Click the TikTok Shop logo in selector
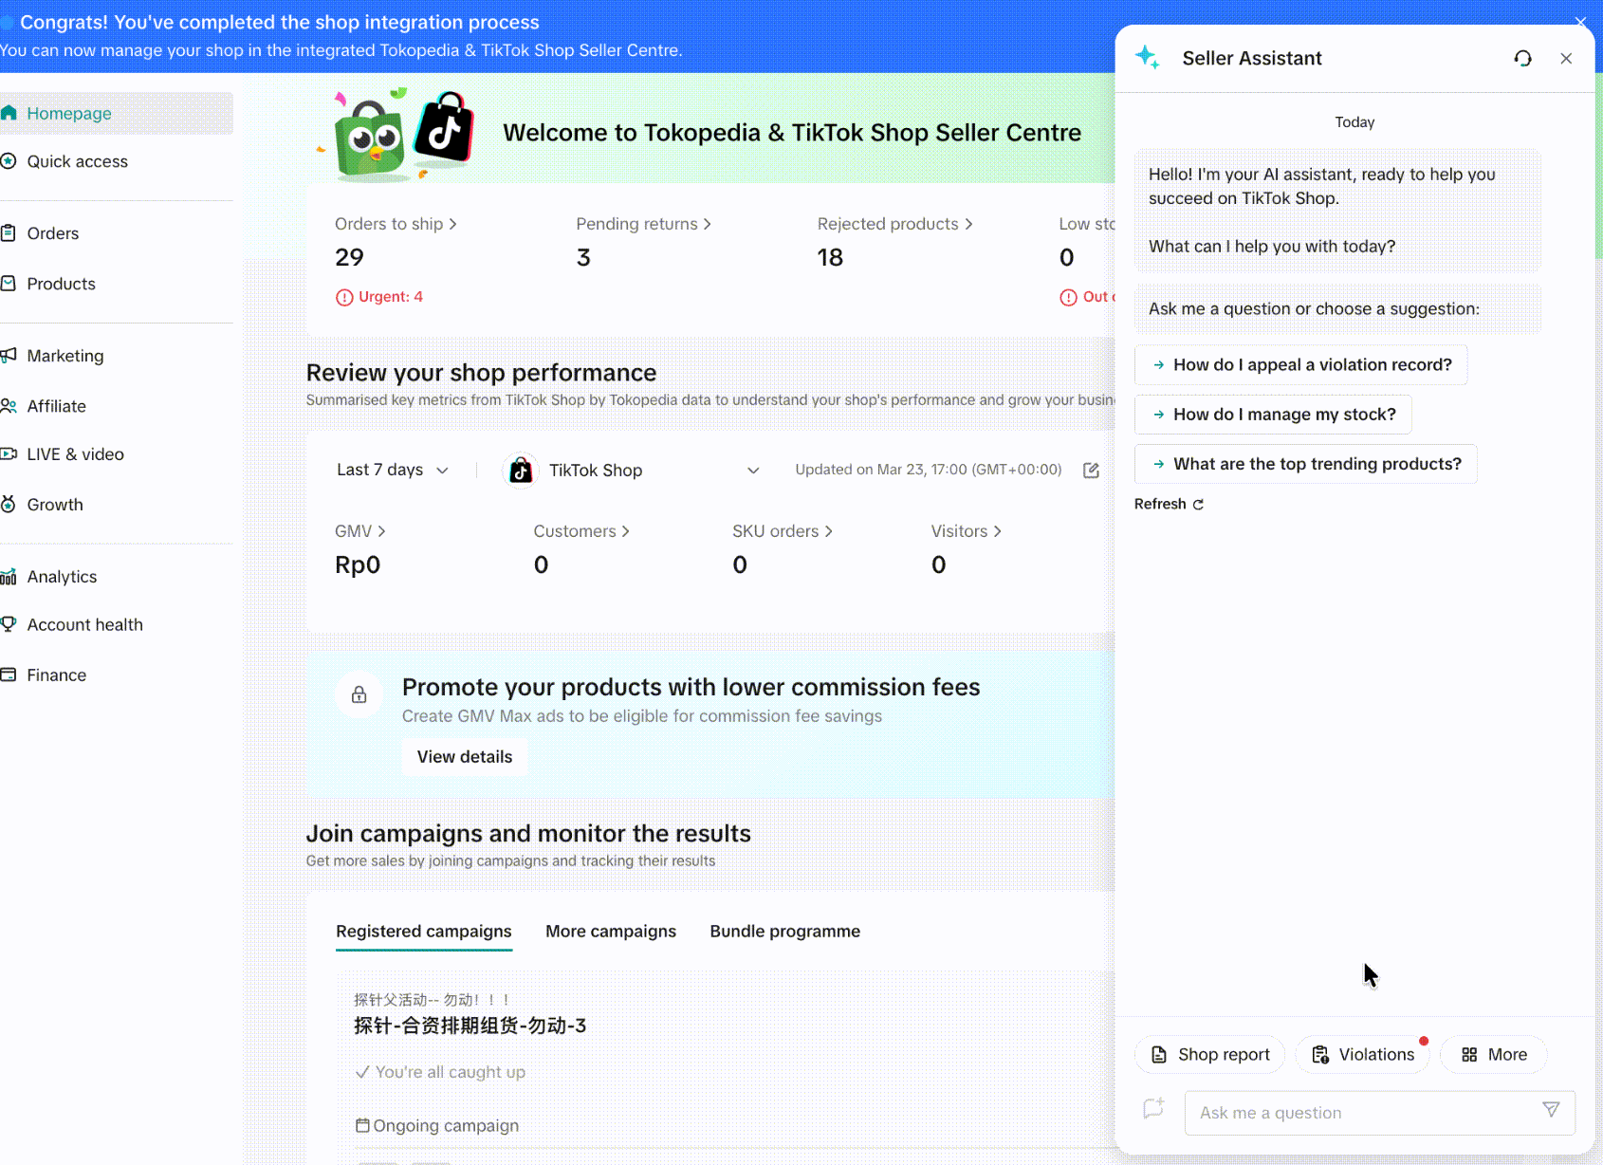 pyautogui.click(x=521, y=470)
